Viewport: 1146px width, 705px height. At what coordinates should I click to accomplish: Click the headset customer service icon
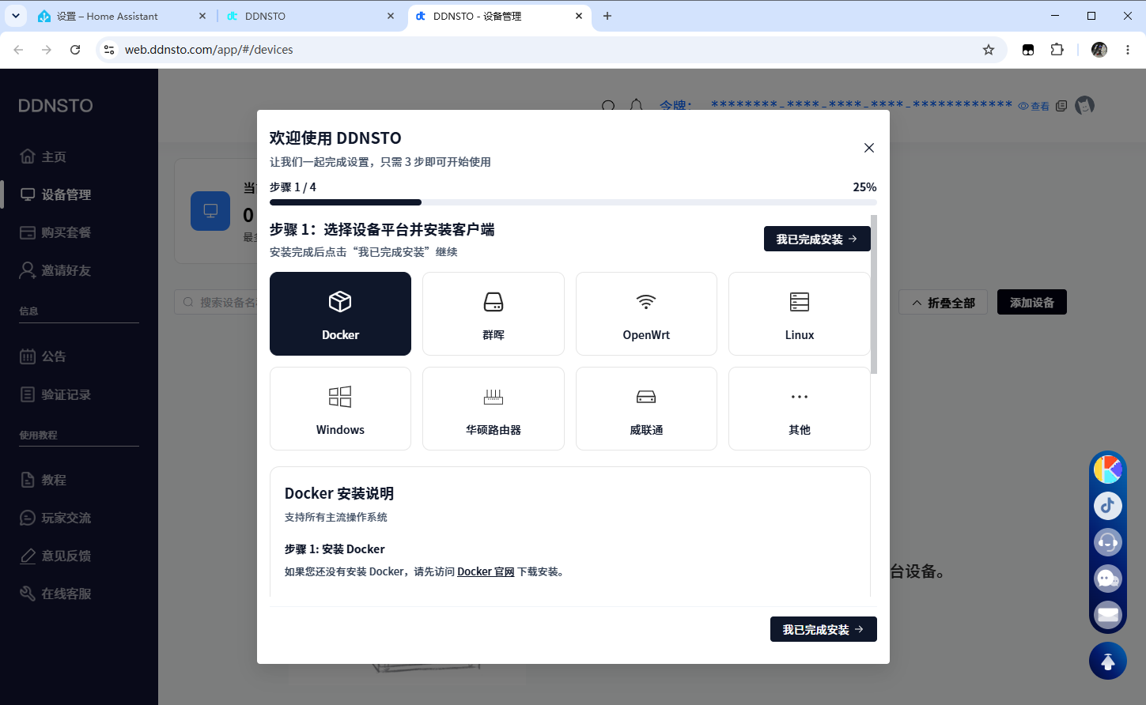[1108, 542]
